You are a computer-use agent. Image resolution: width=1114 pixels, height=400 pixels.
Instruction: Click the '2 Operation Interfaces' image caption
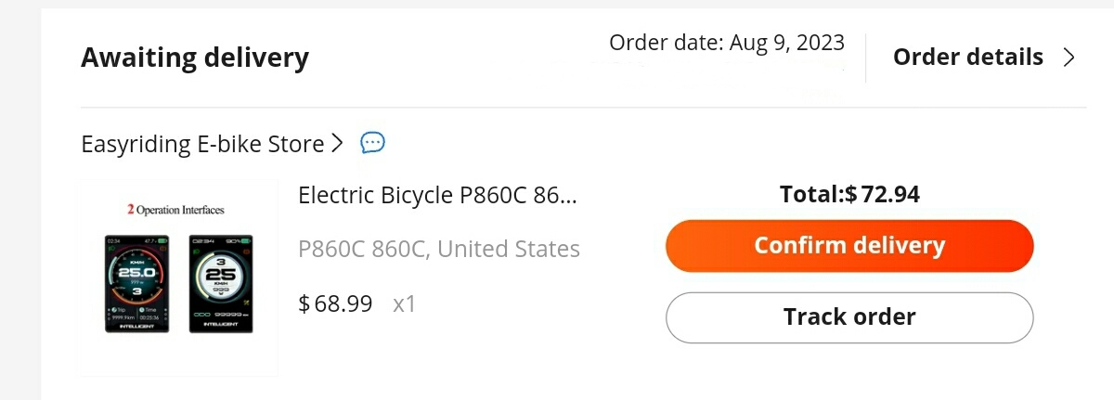tap(176, 211)
